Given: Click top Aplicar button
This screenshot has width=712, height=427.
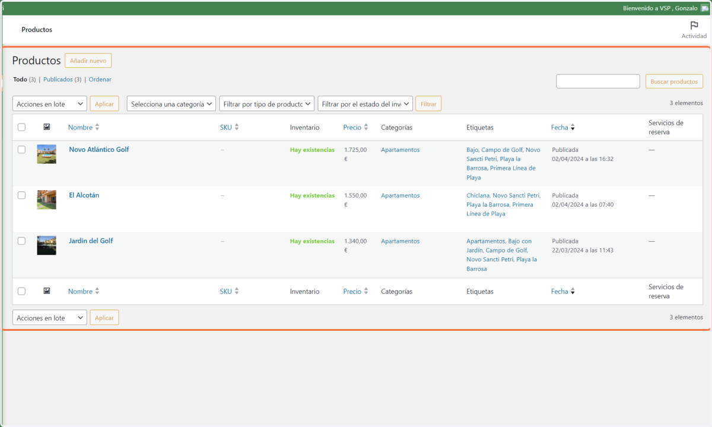Looking at the screenshot, I should coord(104,104).
